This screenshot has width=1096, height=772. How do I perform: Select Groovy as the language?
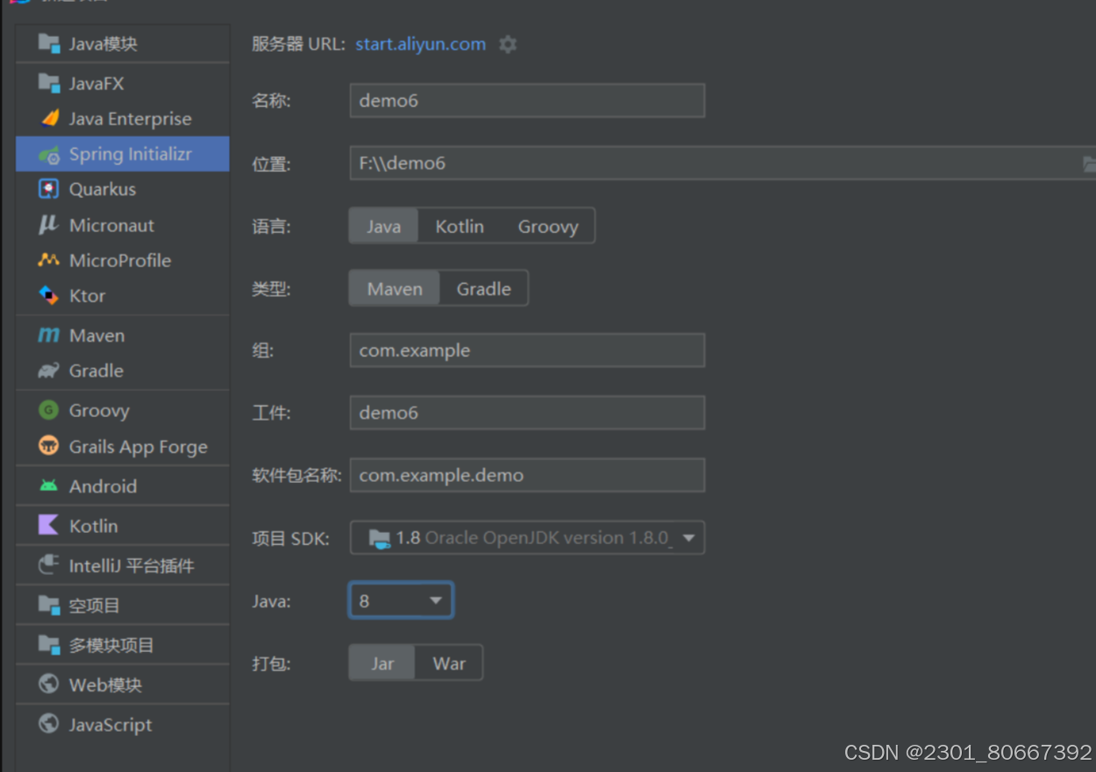pos(548,226)
